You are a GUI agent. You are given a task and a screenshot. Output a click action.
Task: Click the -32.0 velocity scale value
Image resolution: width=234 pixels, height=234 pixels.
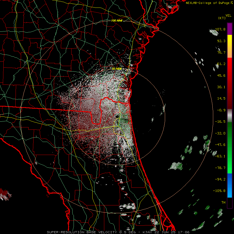click(220, 133)
